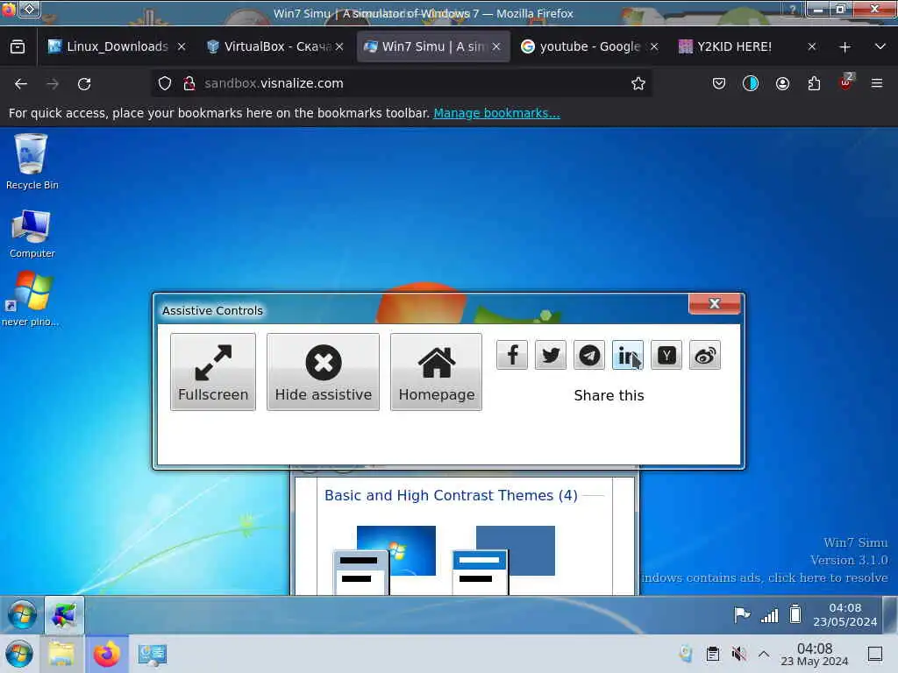Reload the current page
Viewport: 898px width, 673px height.
(84, 84)
